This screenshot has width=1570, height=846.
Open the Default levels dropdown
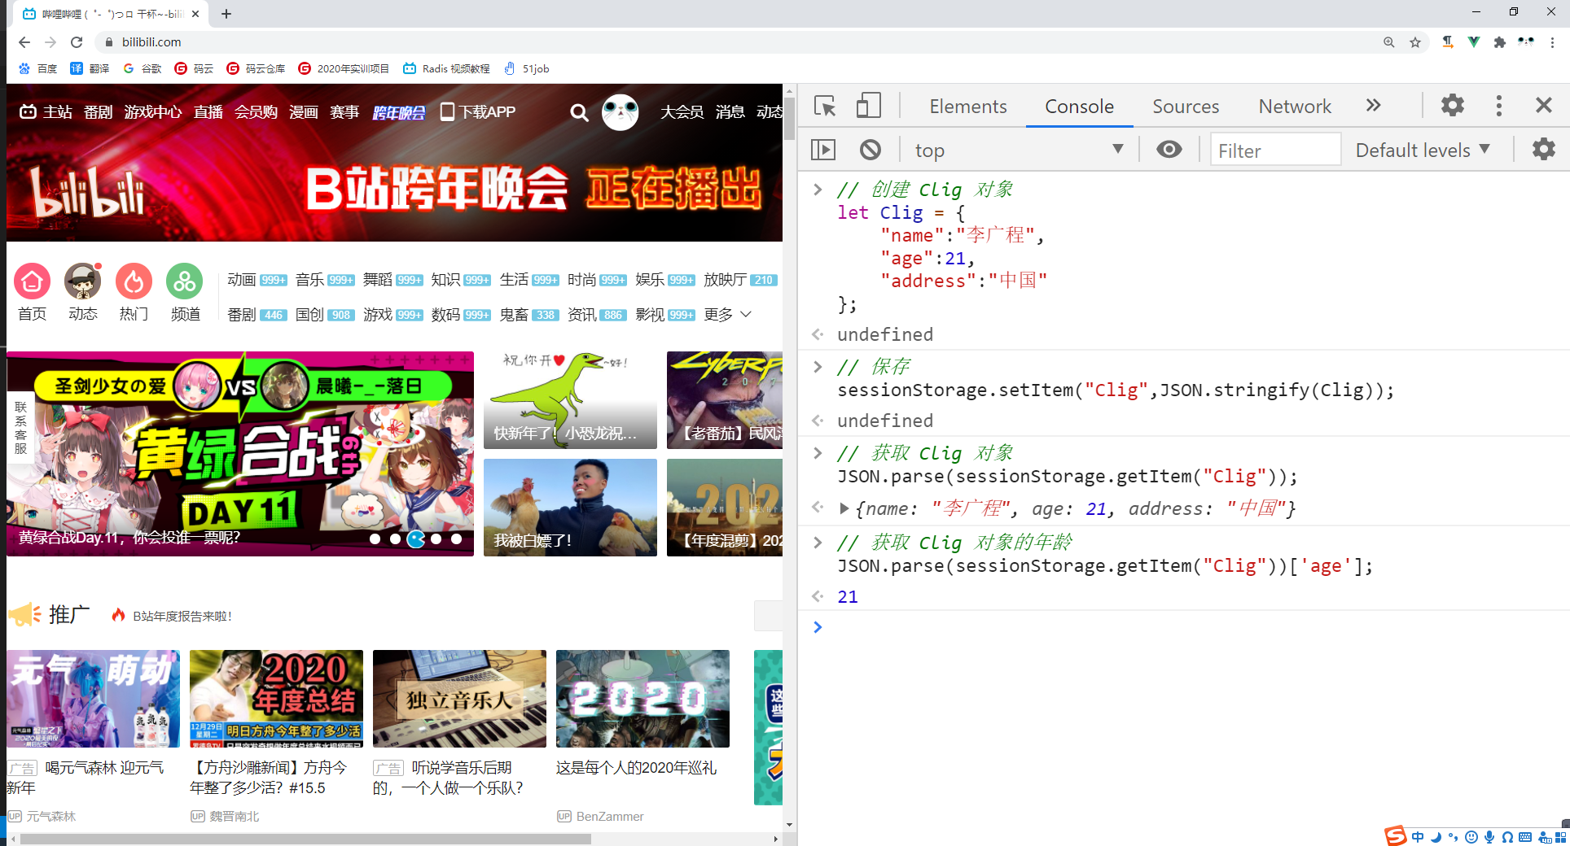tap(1423, 150)
